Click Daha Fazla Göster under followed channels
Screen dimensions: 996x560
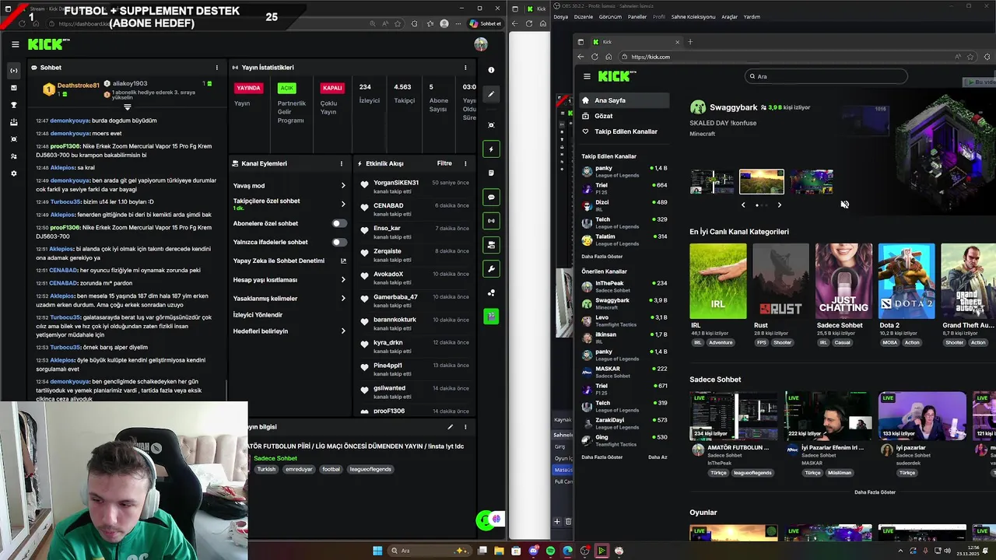[x=602, y=257]
